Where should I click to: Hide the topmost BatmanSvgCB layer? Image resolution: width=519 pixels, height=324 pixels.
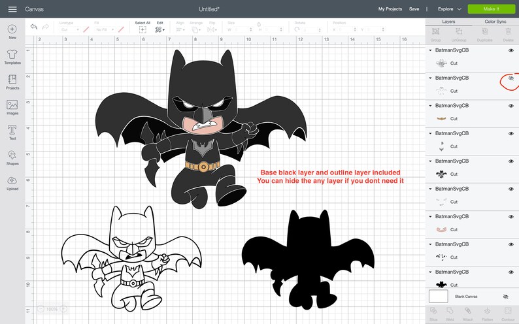coord(511,50)
